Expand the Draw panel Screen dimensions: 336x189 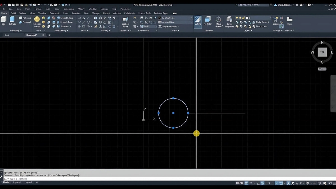(85, 31)
